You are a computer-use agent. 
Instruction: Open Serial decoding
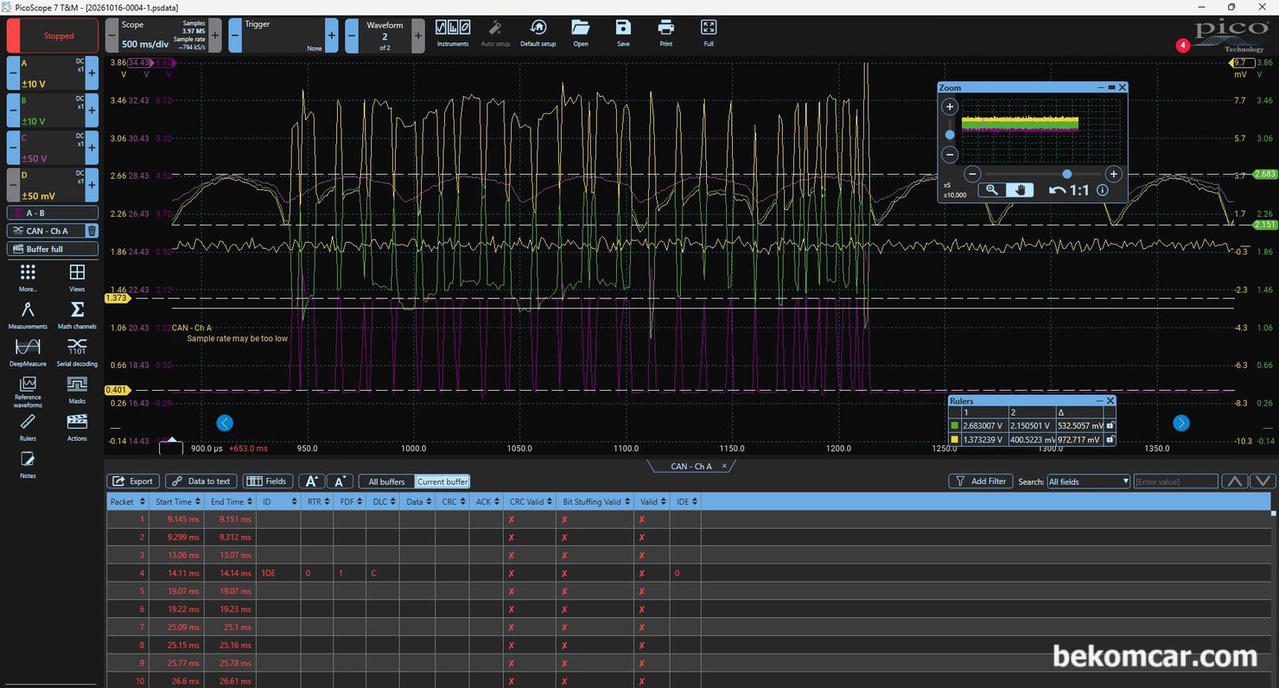[77, 353]
